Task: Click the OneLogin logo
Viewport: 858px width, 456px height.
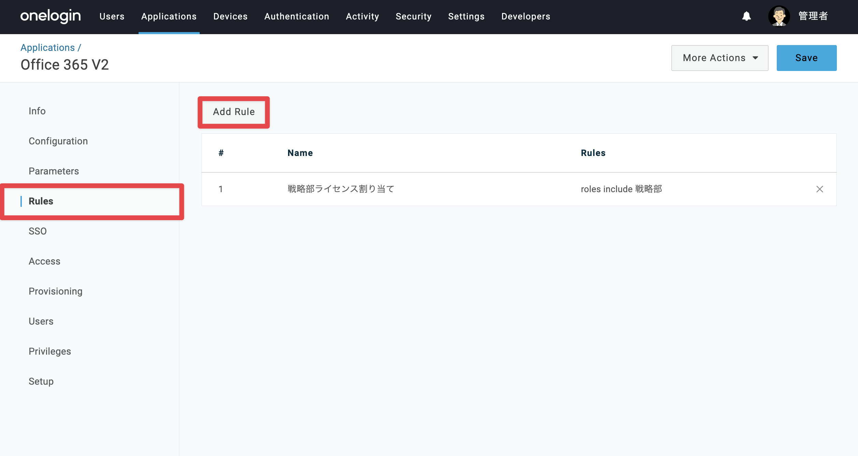Action: (51, 16)
